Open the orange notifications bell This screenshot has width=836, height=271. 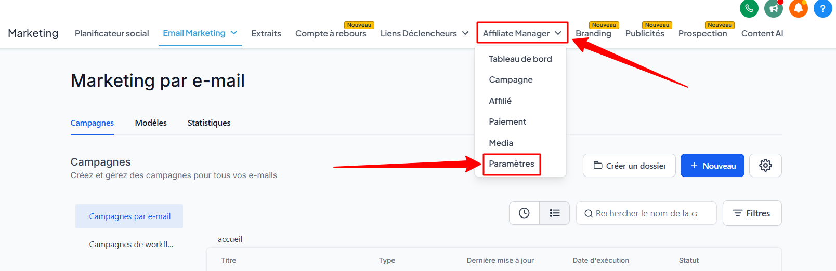[799, 8]
